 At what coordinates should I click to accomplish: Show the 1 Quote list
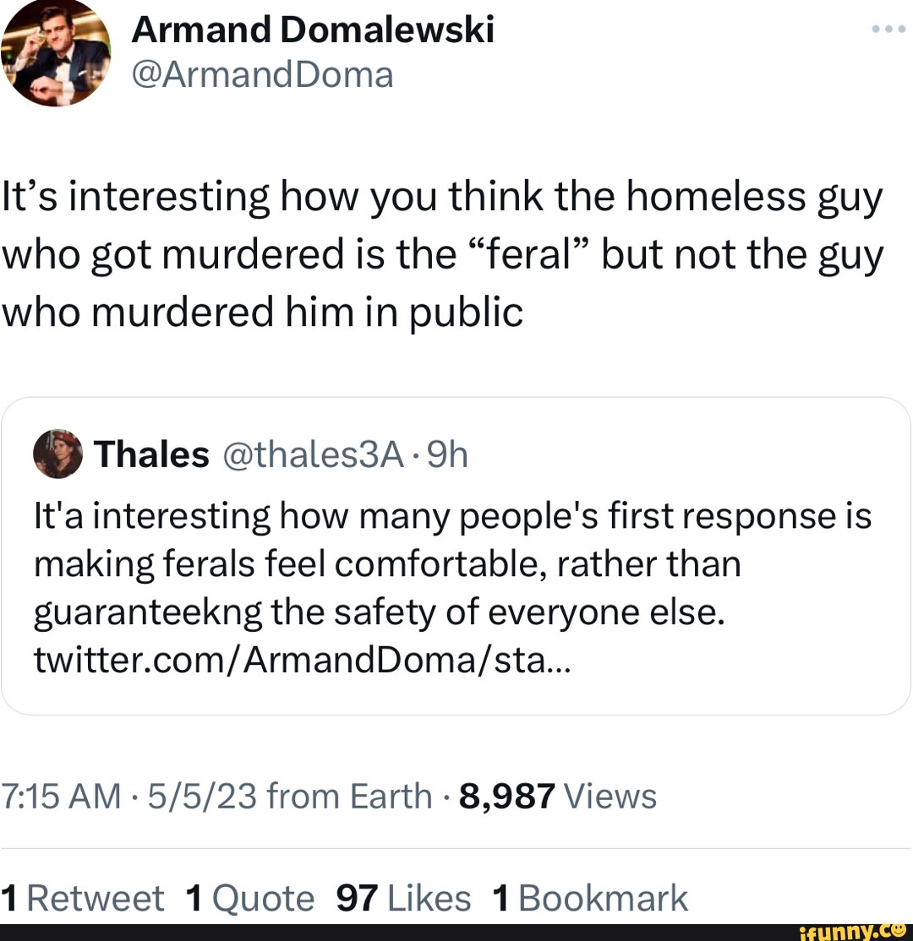pos(249,898)
